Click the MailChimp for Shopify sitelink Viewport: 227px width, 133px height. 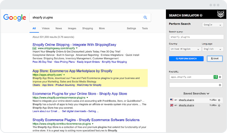[x=89, y=85]
